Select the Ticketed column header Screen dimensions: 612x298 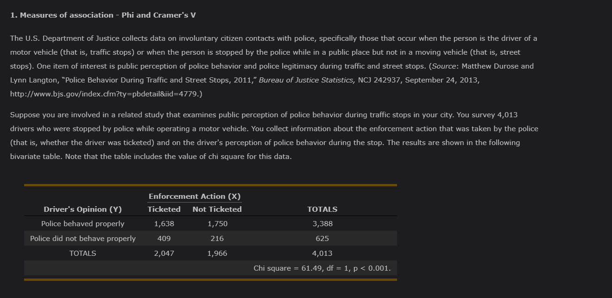pyautogui.click(x=164, y=209)
